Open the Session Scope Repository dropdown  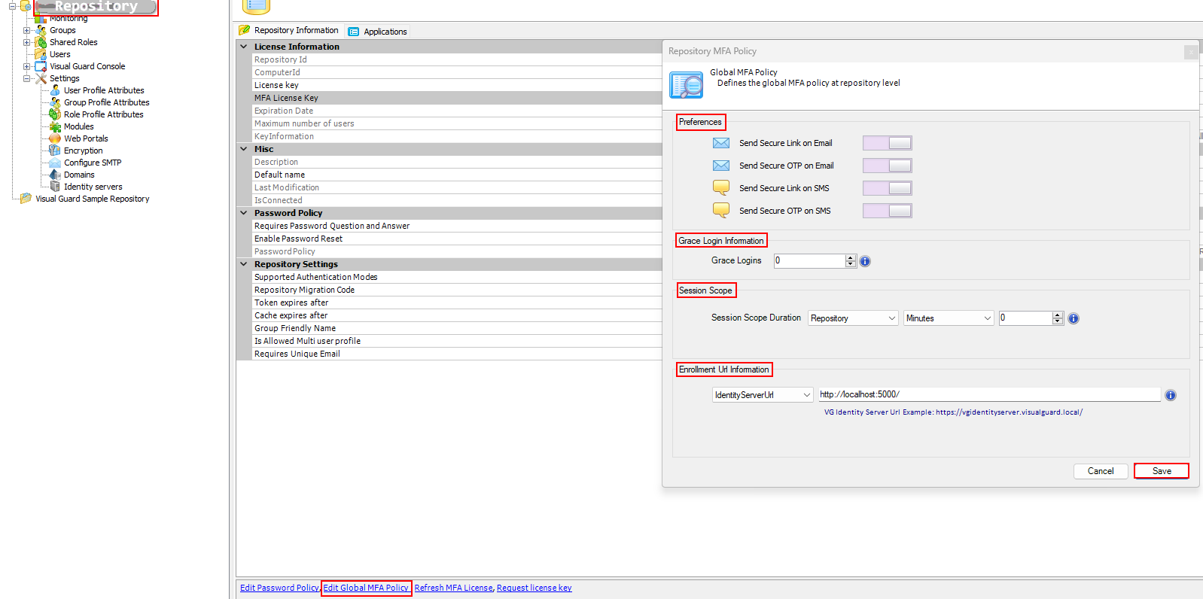(x=853, y=318)
